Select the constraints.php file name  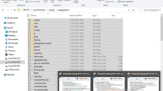tap(40, 86)
